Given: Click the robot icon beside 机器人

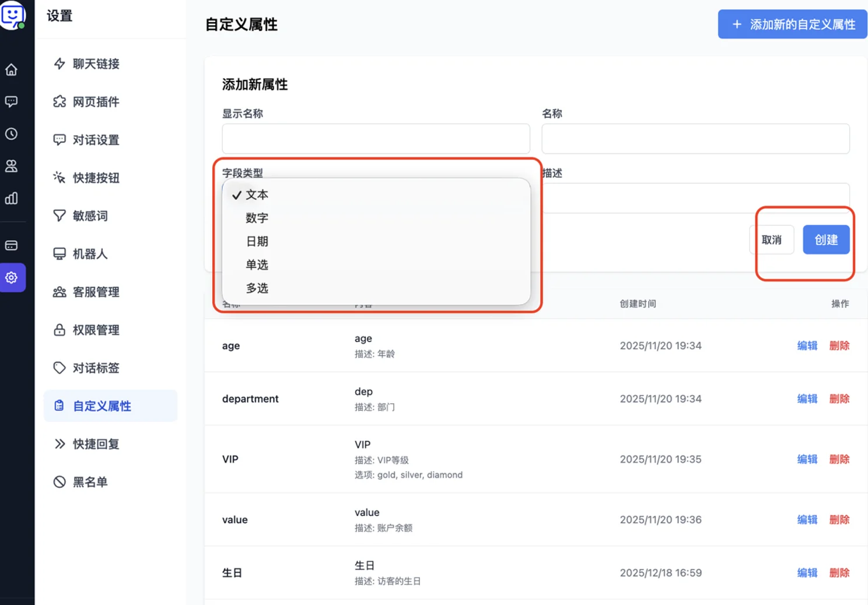Looking at the screenshot, I should [59, 254].
